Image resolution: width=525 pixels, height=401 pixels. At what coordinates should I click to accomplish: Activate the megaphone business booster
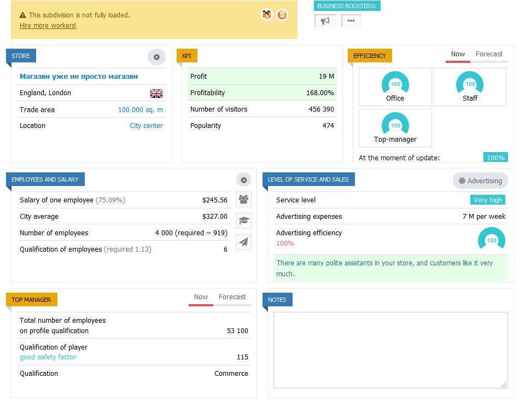(325, 20)
